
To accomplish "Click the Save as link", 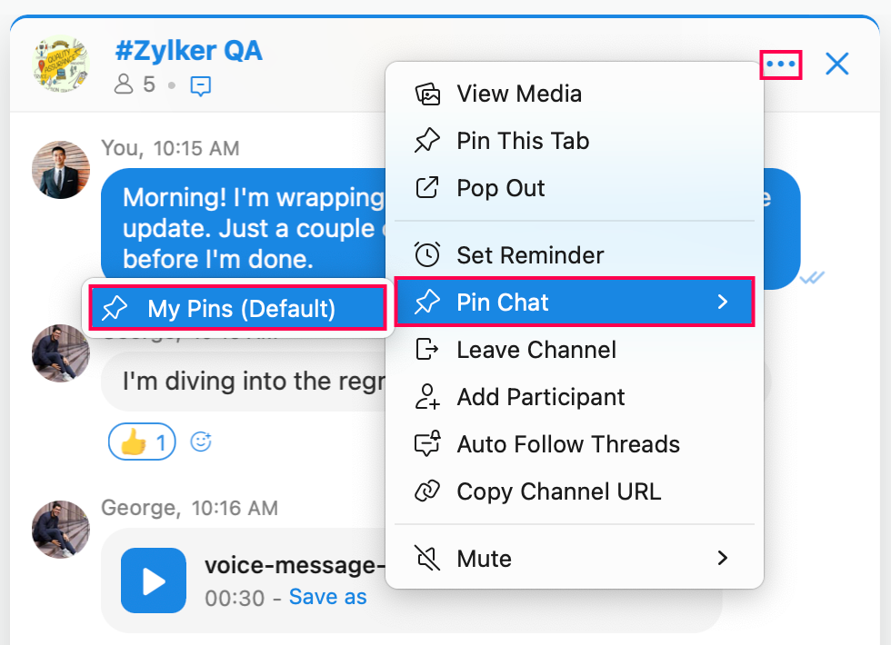I will [x=327, y=597].
